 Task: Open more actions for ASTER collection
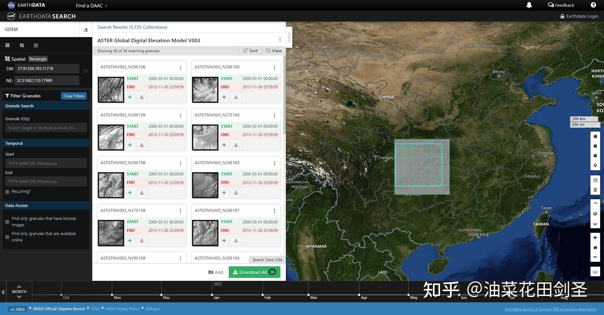pos(280,40)
